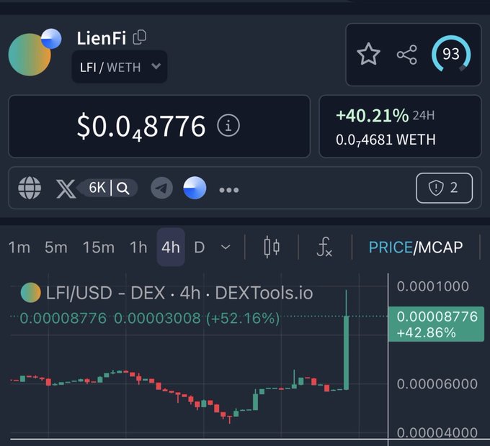490x446 pixels.
Task: Open the share icon
Action: point(407,55)
